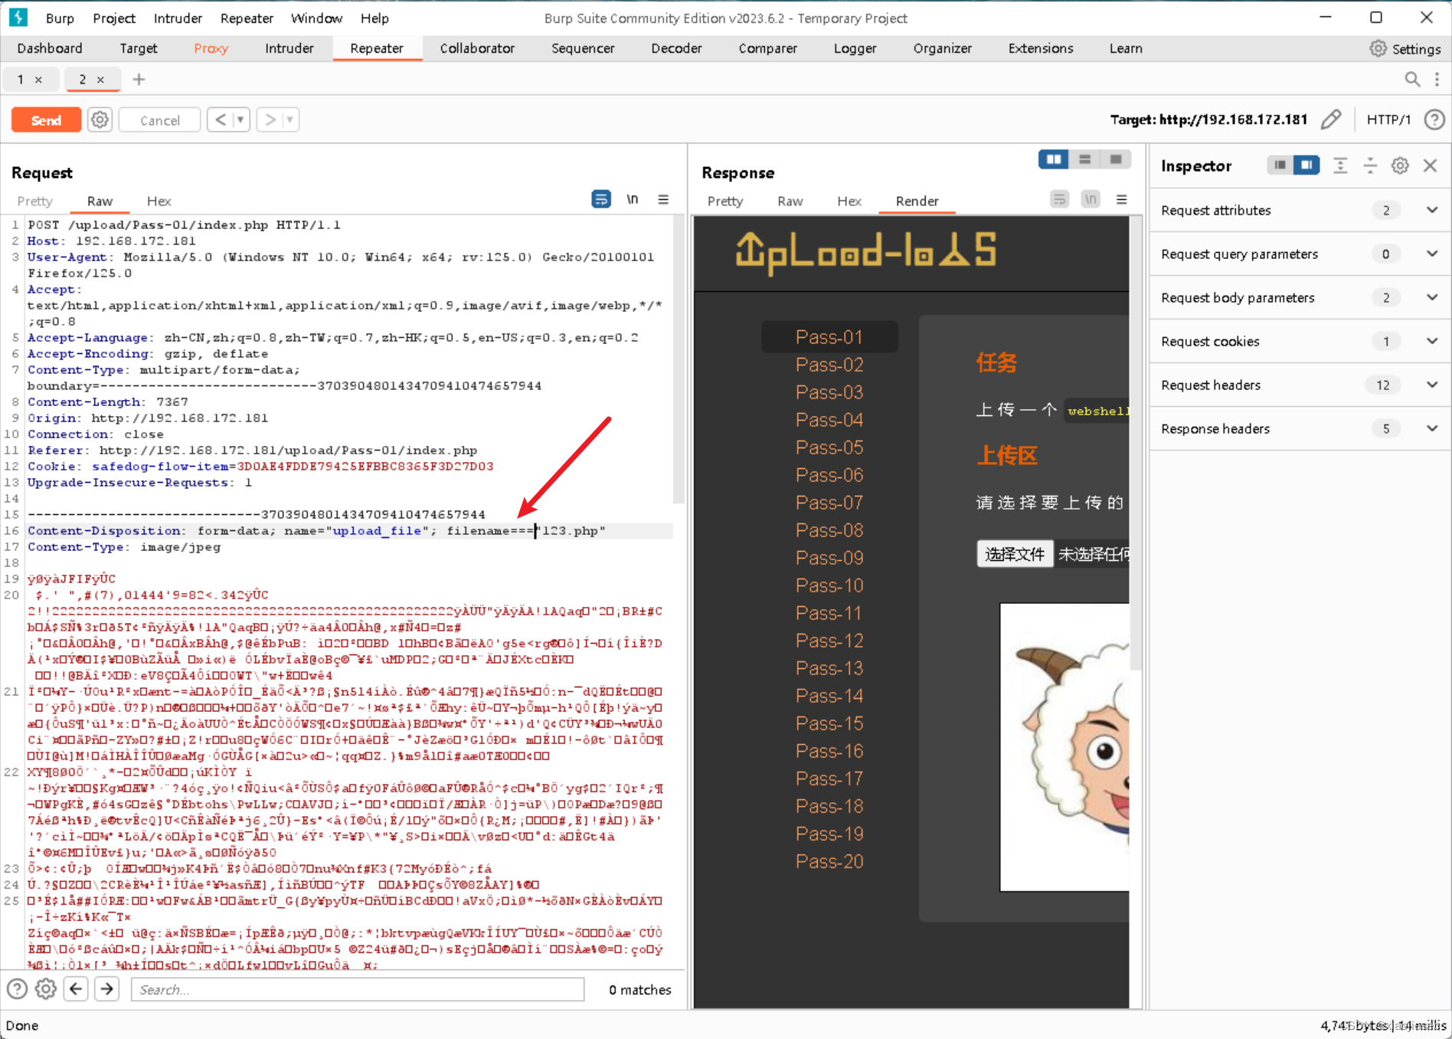
Task: Click Pass-20 link in rendered page
Action: 829,861
